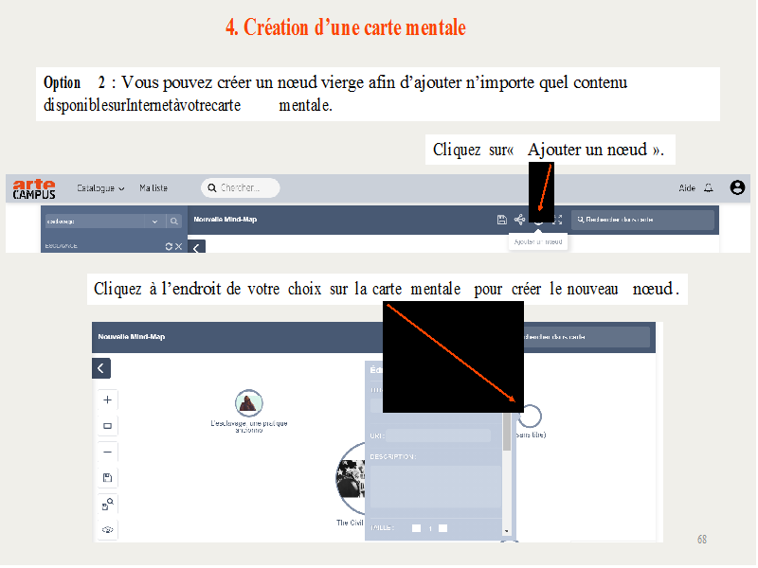Click the URL field in edit panel
Image resolution: width=758 pixels, height=568 pixels.
[438, 435]
